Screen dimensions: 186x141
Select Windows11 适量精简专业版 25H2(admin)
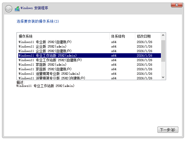click(x=49, y=74)
